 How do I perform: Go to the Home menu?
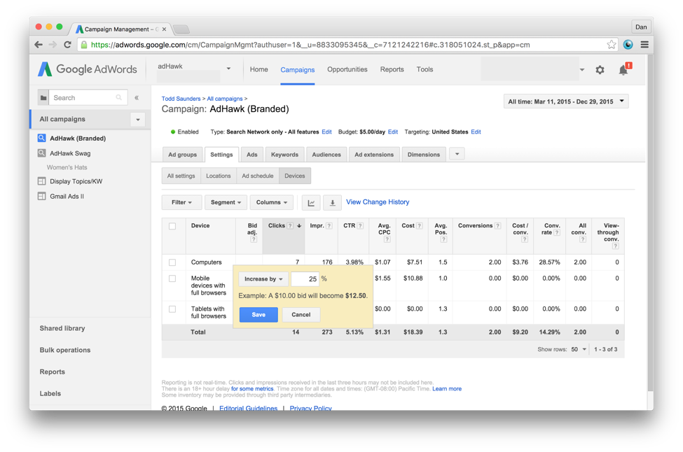(258, 69)
